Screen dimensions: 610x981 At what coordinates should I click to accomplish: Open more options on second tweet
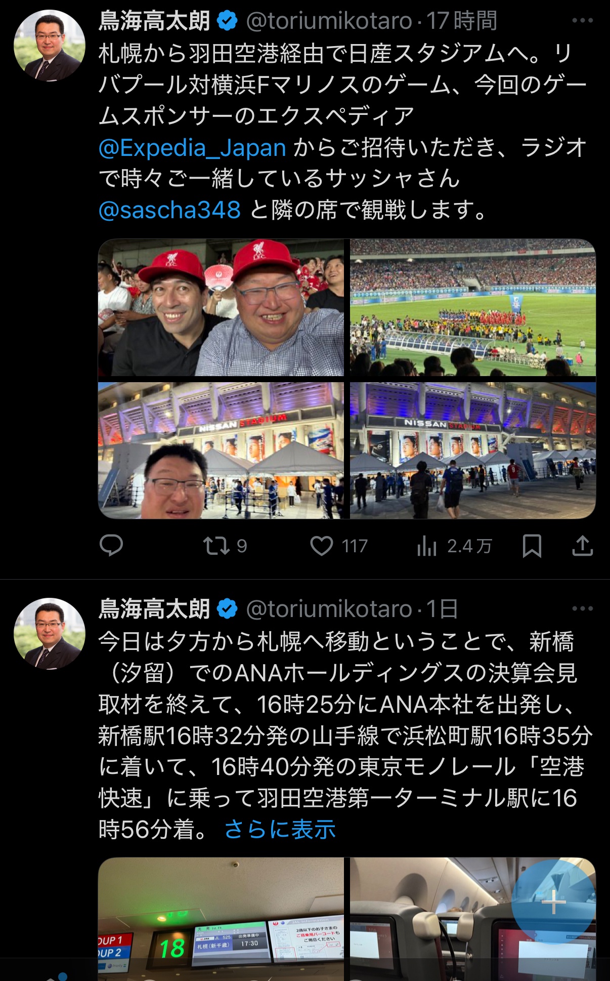click(x=582, y=608)
